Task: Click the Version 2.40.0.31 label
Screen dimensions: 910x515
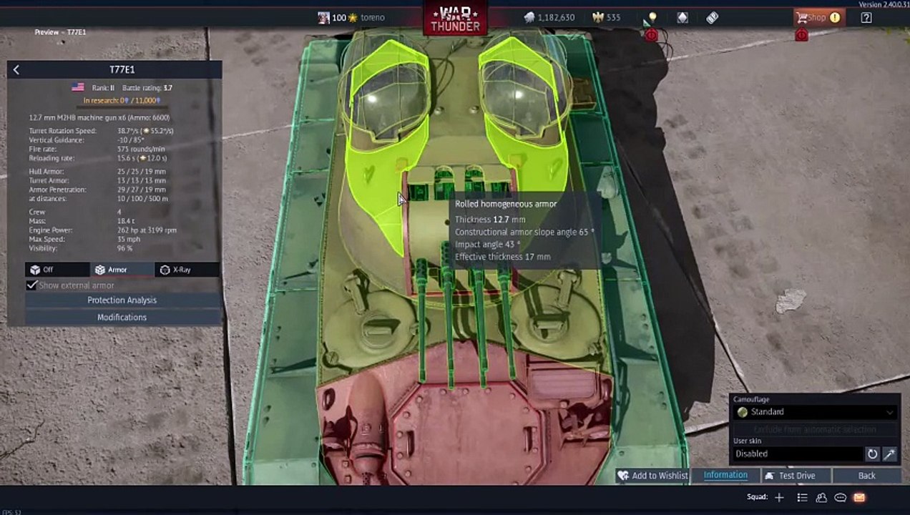Action: (x=884, y=4)
